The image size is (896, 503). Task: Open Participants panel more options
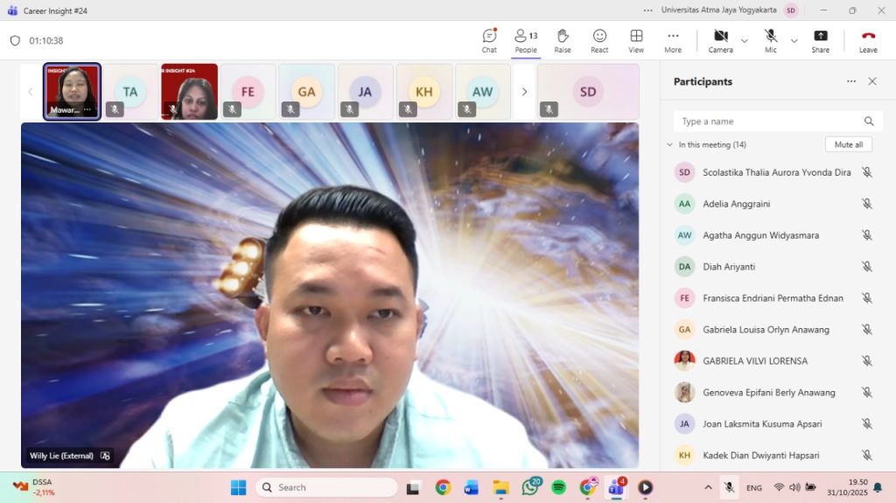pos(850,81)
